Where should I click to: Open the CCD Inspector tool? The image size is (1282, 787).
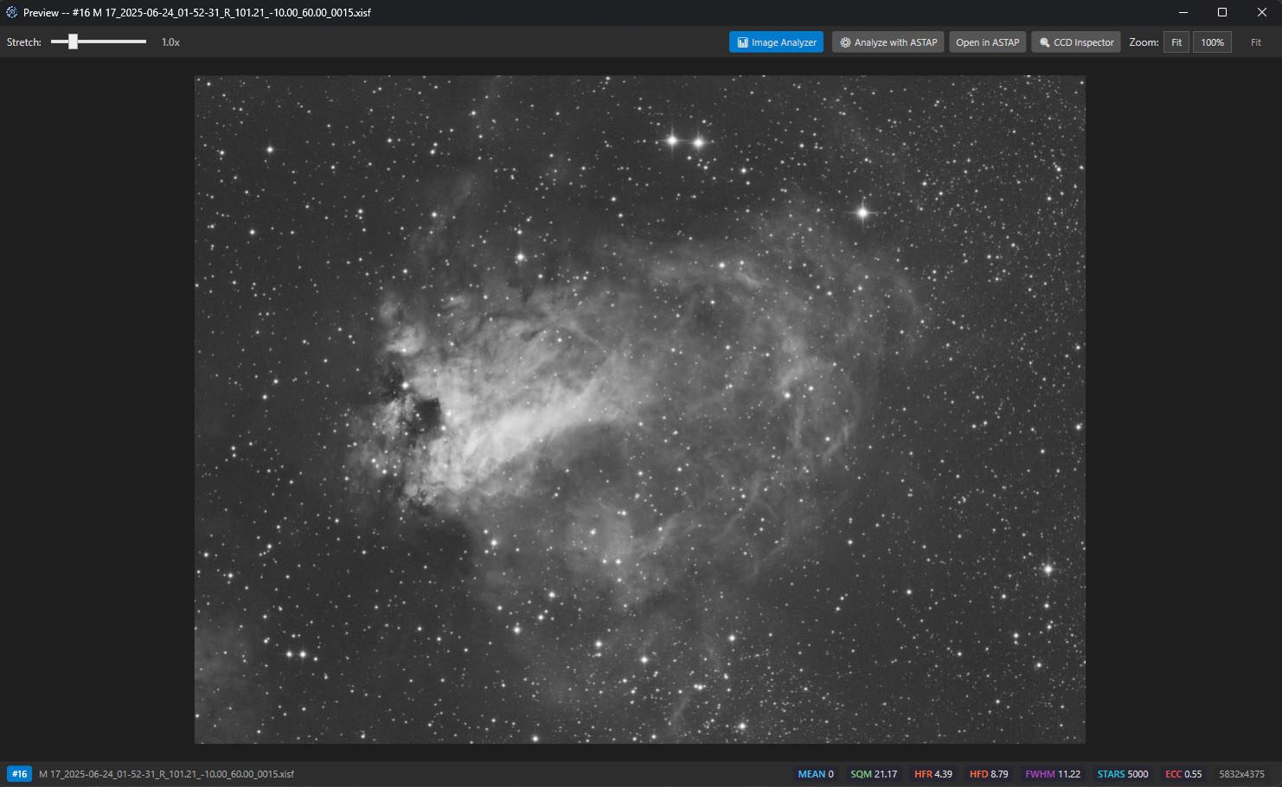pyautogui.click(x=1076, y=42)
